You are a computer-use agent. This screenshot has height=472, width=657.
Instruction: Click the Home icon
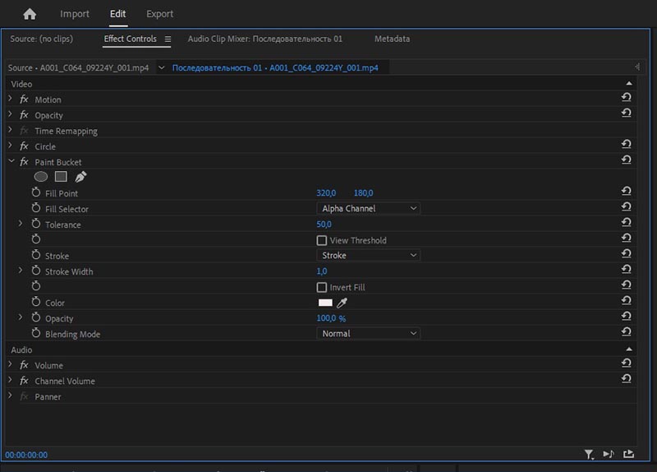click(30, 14)
